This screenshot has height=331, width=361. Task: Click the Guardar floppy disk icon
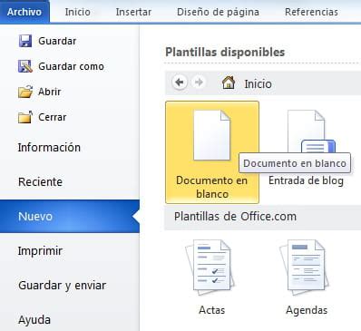coord(25,41)
